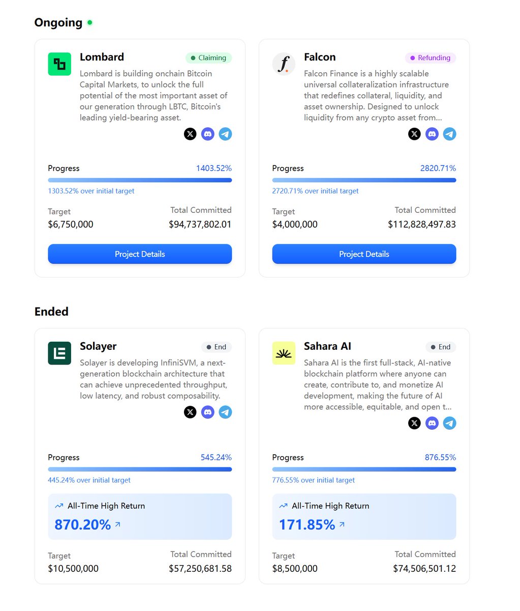Open Falcon's Project Details button
This screenshot has width=520, height=611.
pyautogui.click(x=364, y=254)
